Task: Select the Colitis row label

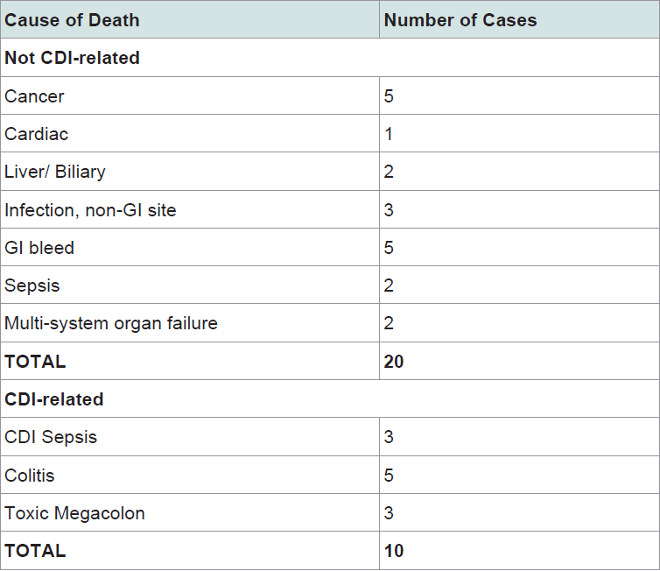Action: point(30,476)
